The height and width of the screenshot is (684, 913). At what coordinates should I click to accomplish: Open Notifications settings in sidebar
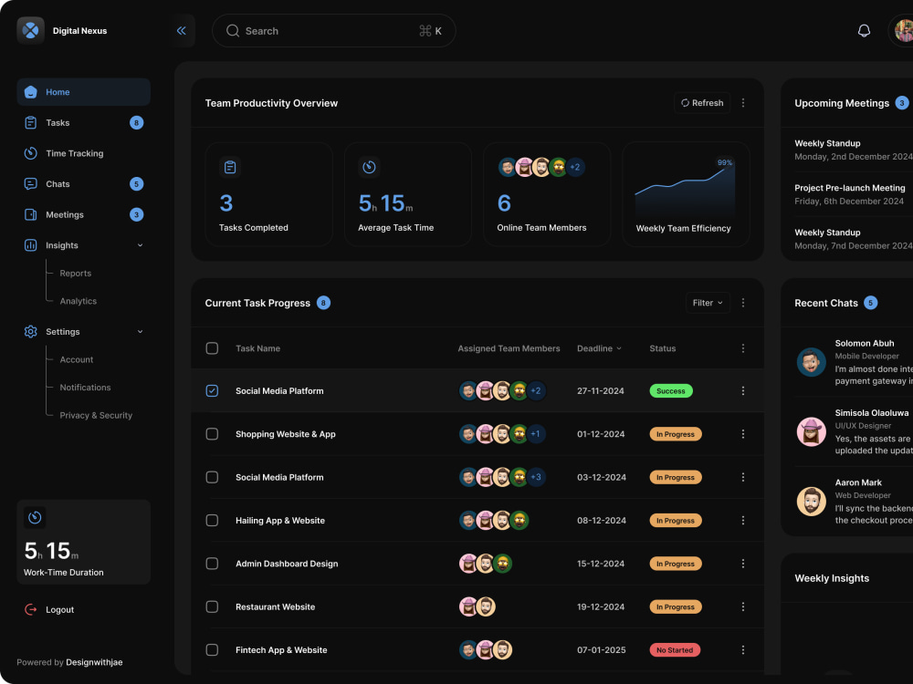85,388
